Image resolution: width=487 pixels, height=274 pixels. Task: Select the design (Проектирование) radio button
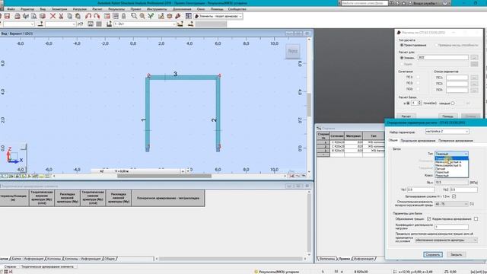pos(401,46)
